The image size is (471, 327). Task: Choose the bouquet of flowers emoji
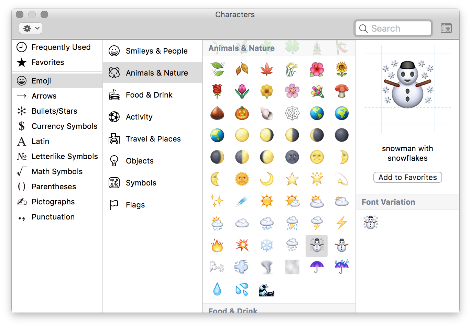pyautogui.click(x=317, y=91)
